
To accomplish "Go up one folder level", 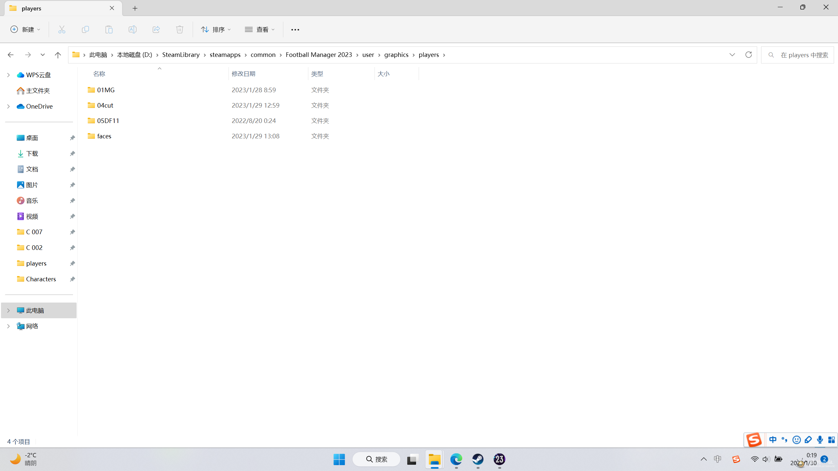I will click(x=58, y=55).
